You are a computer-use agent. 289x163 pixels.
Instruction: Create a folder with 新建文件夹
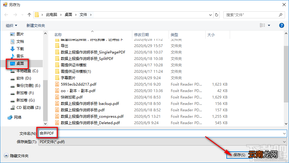(x=36, y=25)
